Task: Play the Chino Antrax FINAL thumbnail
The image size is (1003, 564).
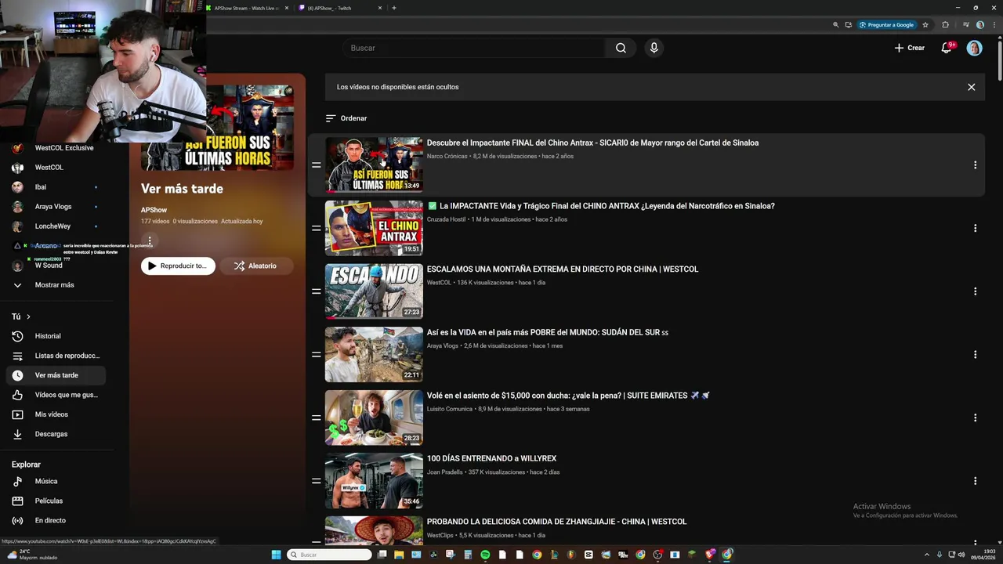Action: [374, 165]
